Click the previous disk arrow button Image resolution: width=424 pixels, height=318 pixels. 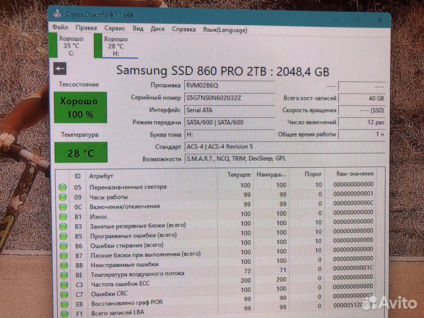coord(59,69)
